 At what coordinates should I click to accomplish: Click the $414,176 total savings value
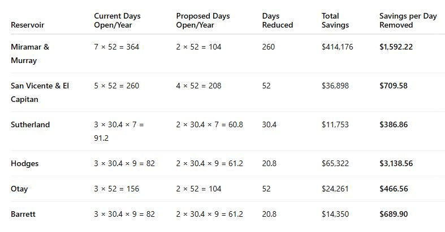[x=337, y=47]
